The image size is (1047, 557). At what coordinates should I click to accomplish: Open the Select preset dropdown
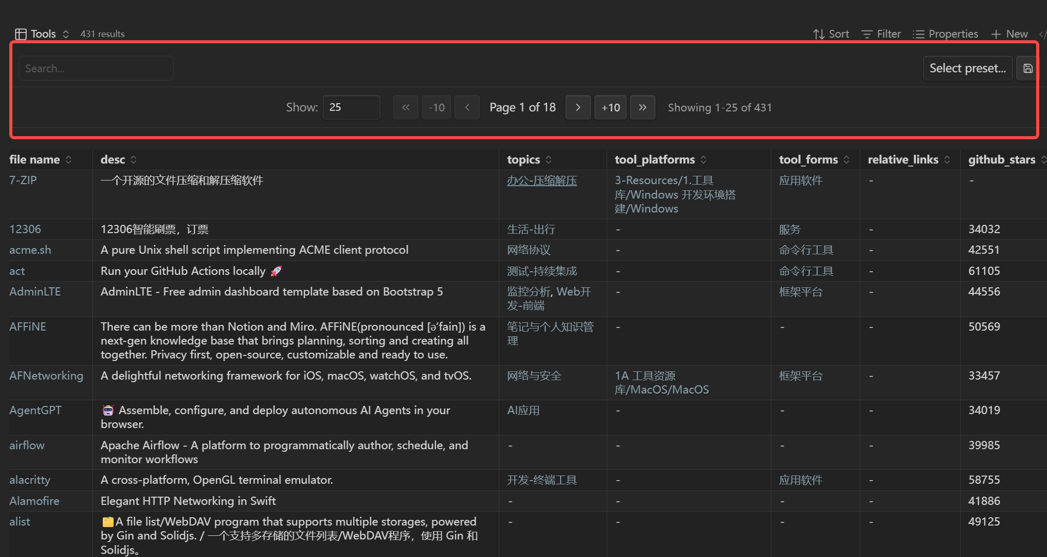click(967, 68)
